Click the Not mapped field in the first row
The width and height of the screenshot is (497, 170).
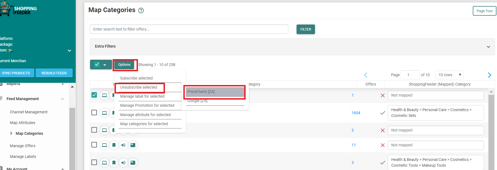[436, 95]
